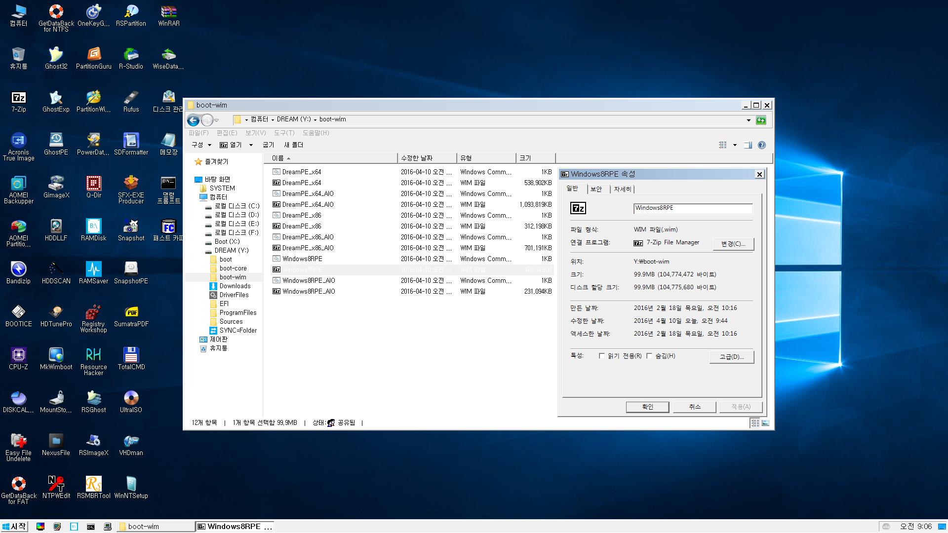This screenshot has width=948, height=533.
Task: Select the DriverFiles folder in tree
Action: (x=234, y=295)
